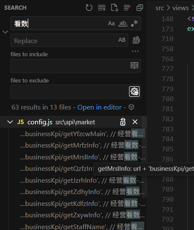
Task: Open the getKdfzInfo result line
Action: 83,204
